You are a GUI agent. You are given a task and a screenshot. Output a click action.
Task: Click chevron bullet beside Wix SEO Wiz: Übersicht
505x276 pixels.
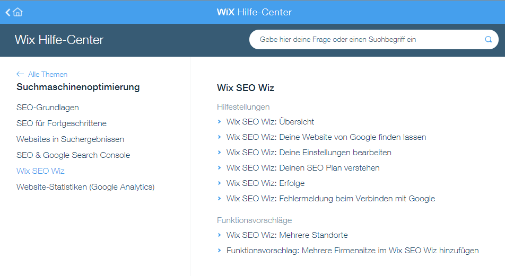pyautogui.click(x=219, y=122)
